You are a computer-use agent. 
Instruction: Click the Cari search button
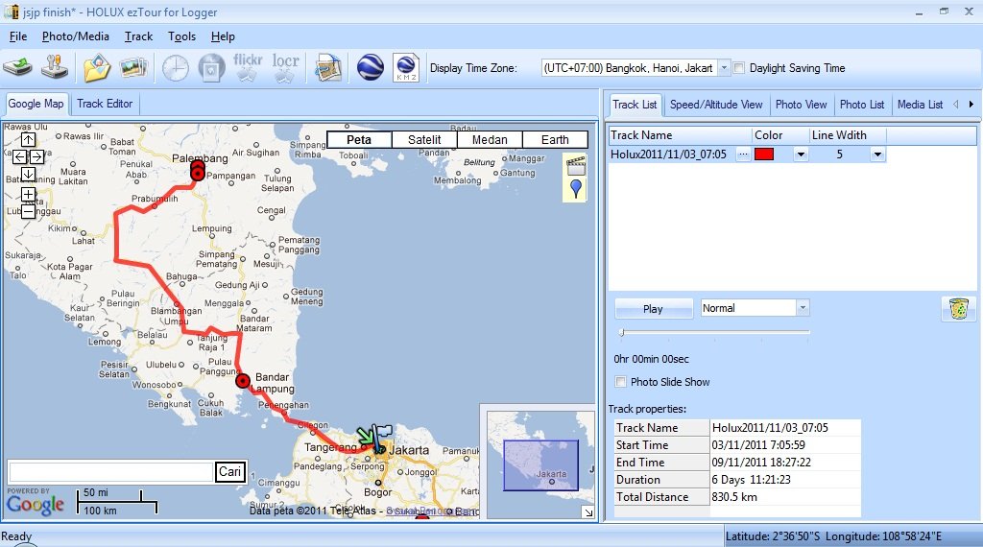coord(230,472)
